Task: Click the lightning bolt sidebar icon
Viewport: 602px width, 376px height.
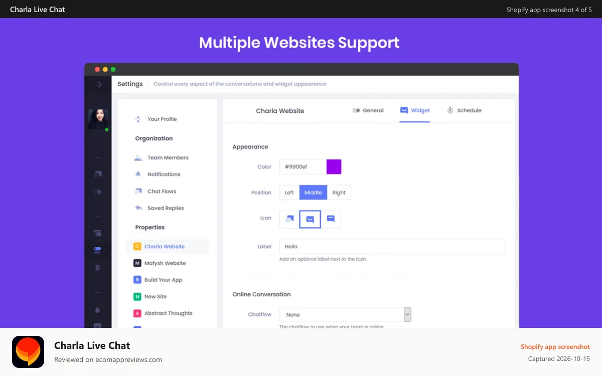Action: coord(98,192)
